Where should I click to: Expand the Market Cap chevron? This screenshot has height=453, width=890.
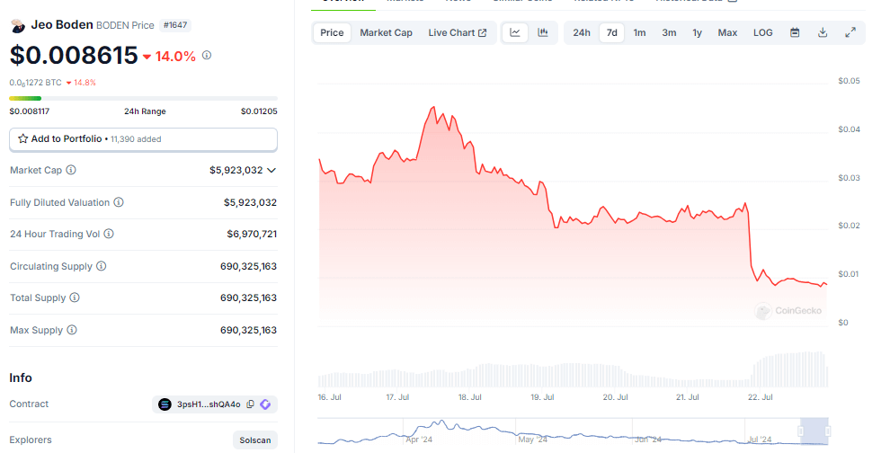point(271,170)
